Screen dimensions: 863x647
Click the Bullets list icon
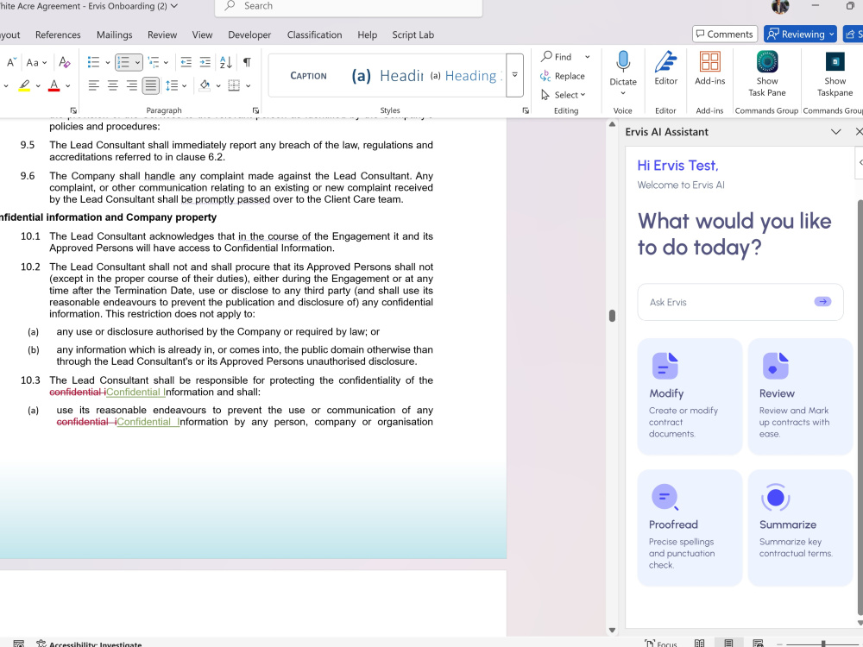(93, 62)
